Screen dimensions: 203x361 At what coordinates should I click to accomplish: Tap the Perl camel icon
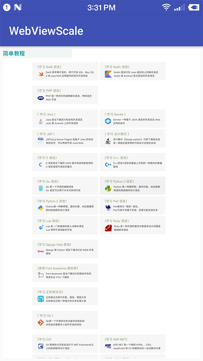click(108, 208)
